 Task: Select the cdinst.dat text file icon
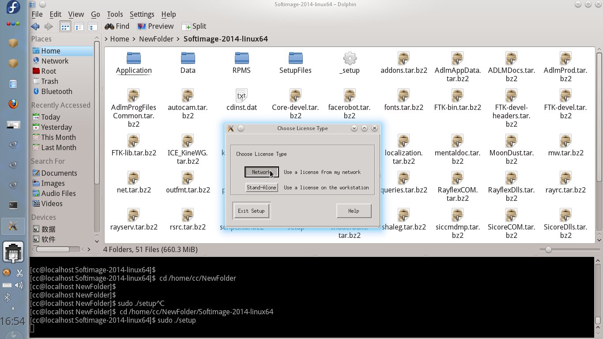coord(241,95)
